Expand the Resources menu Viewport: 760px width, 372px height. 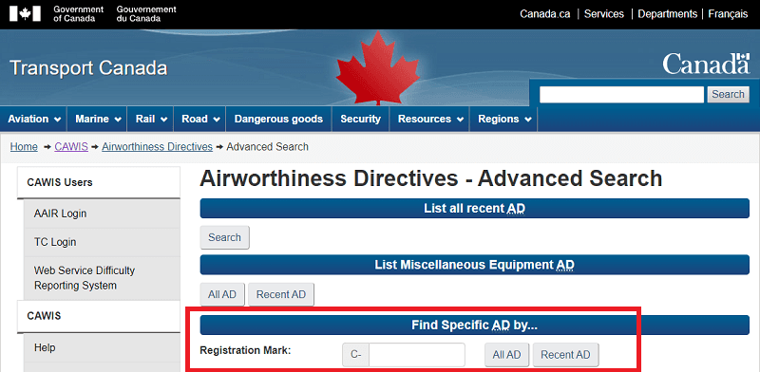[430, 120]
